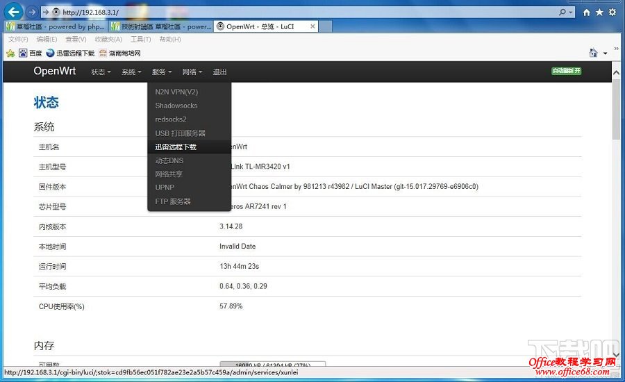
Task: Open the 查看(V) menu
Action: tap(76, 39)
